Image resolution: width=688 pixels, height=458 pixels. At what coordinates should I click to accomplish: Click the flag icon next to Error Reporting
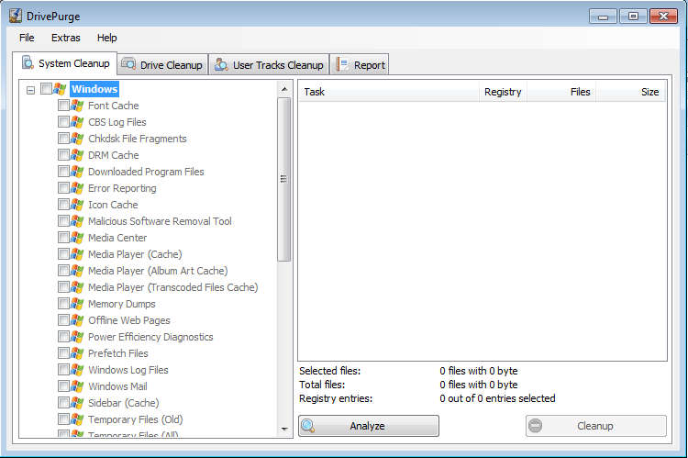pyautogui.click(x=77, y=188)
